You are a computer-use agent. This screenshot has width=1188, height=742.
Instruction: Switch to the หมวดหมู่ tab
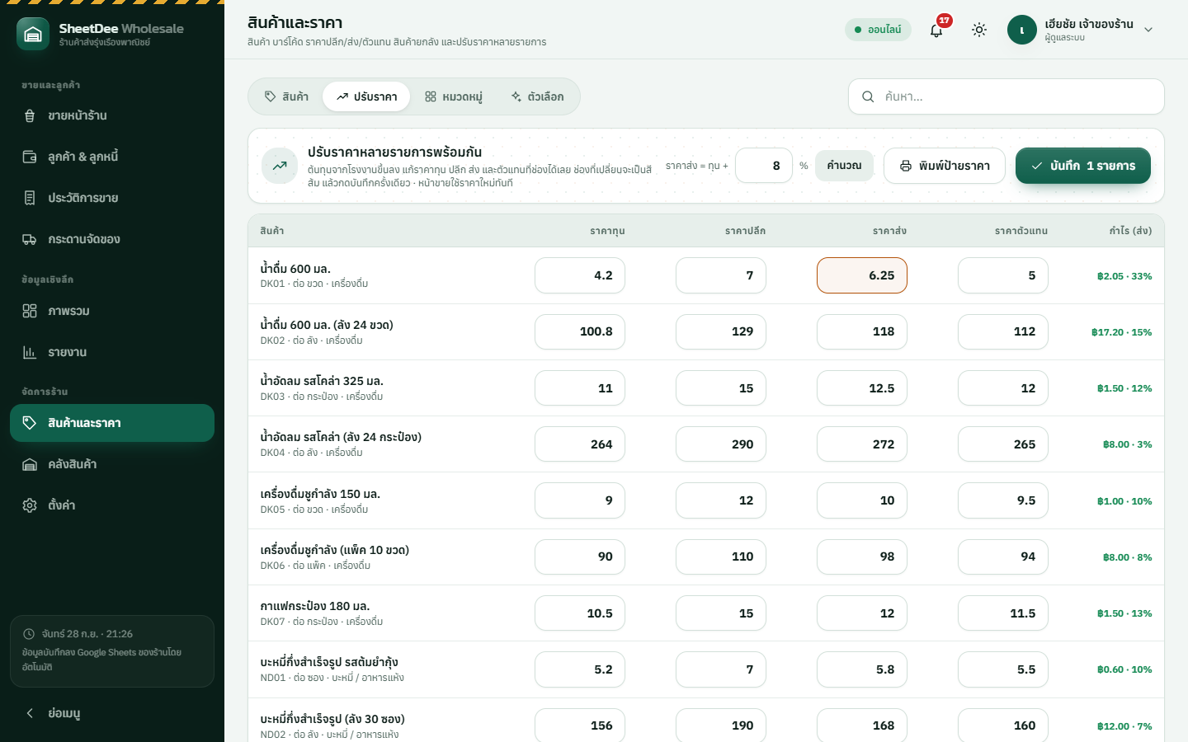[453, 96]
